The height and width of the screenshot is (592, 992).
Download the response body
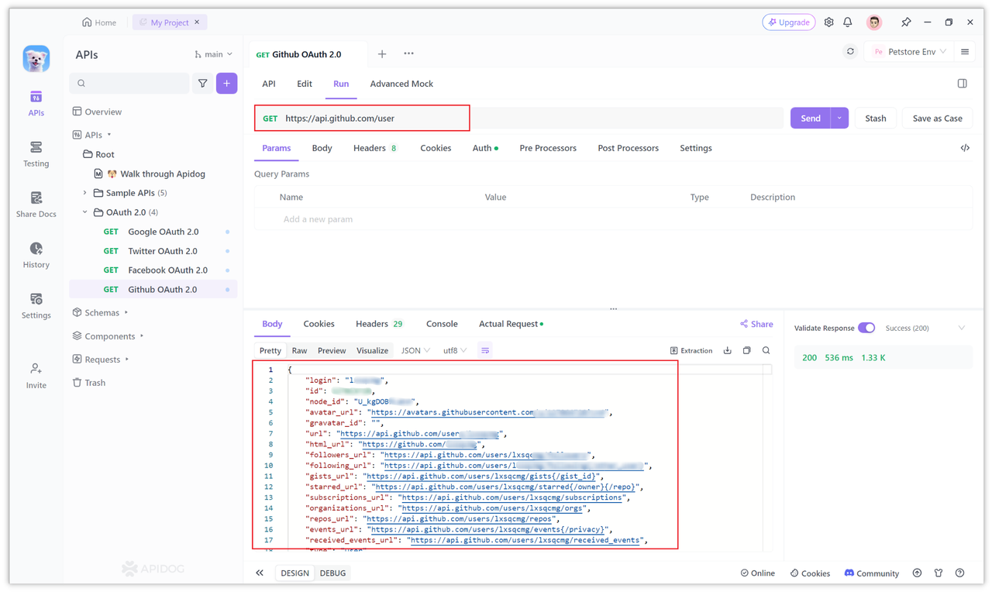[x=727, y=350]
